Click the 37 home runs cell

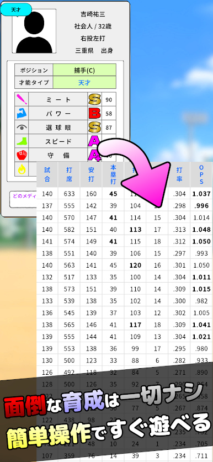pos(113,312)
